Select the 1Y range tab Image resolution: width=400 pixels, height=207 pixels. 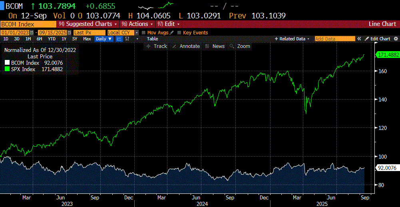coord(64,39)
